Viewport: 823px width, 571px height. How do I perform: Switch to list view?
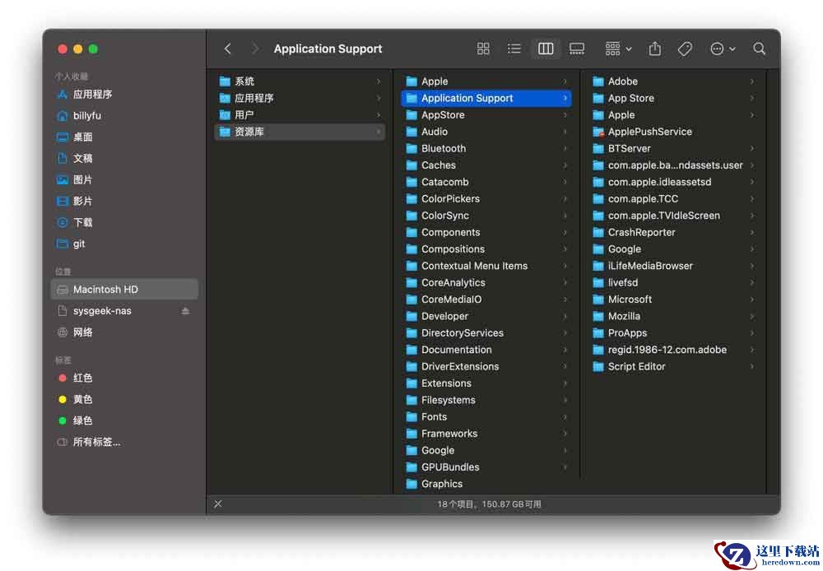pyautogui.click(x=514, y=49)
